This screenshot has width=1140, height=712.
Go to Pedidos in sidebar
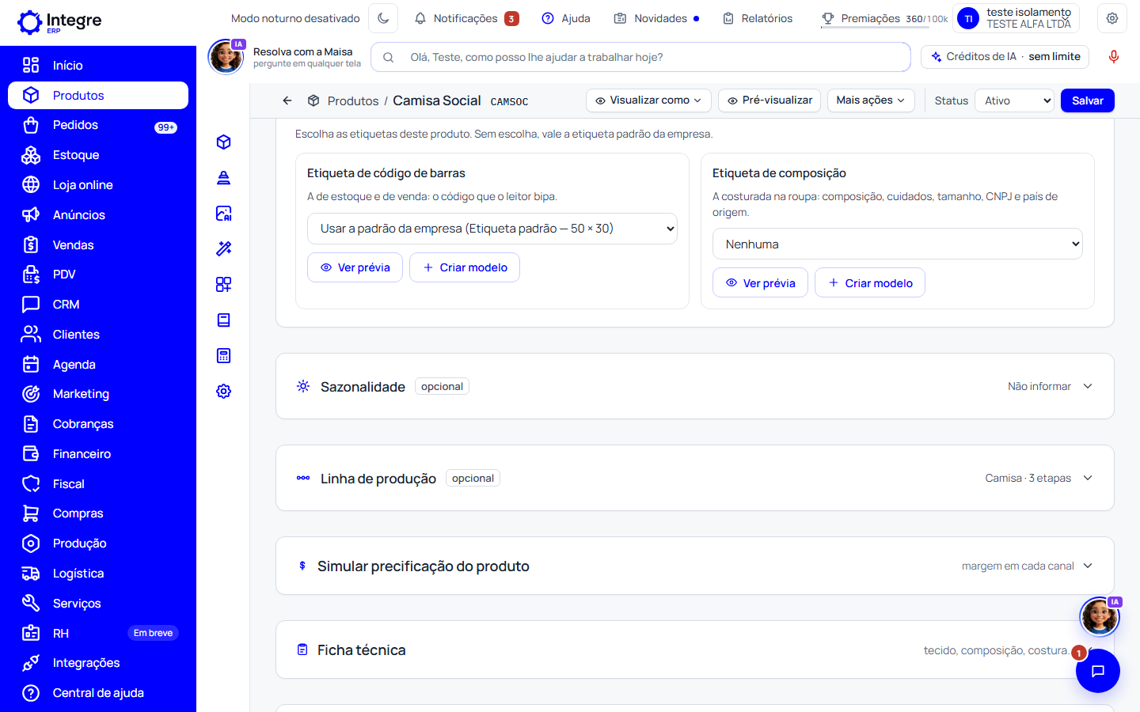tap(98, 125)
